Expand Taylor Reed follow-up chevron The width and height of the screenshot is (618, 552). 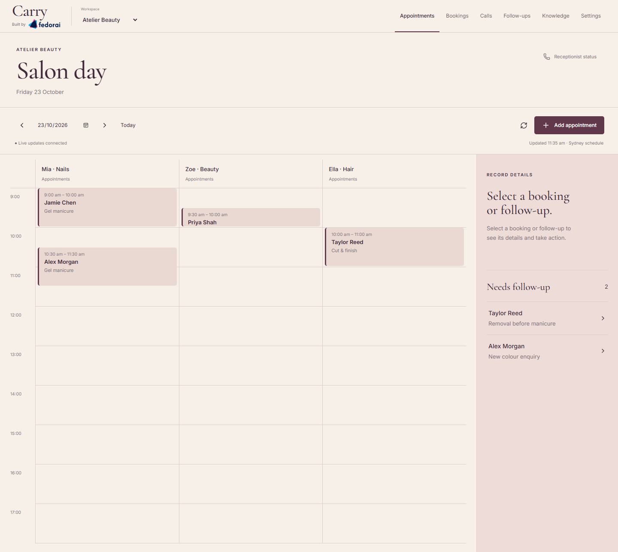pyautogui.click(x=603, y=318)
